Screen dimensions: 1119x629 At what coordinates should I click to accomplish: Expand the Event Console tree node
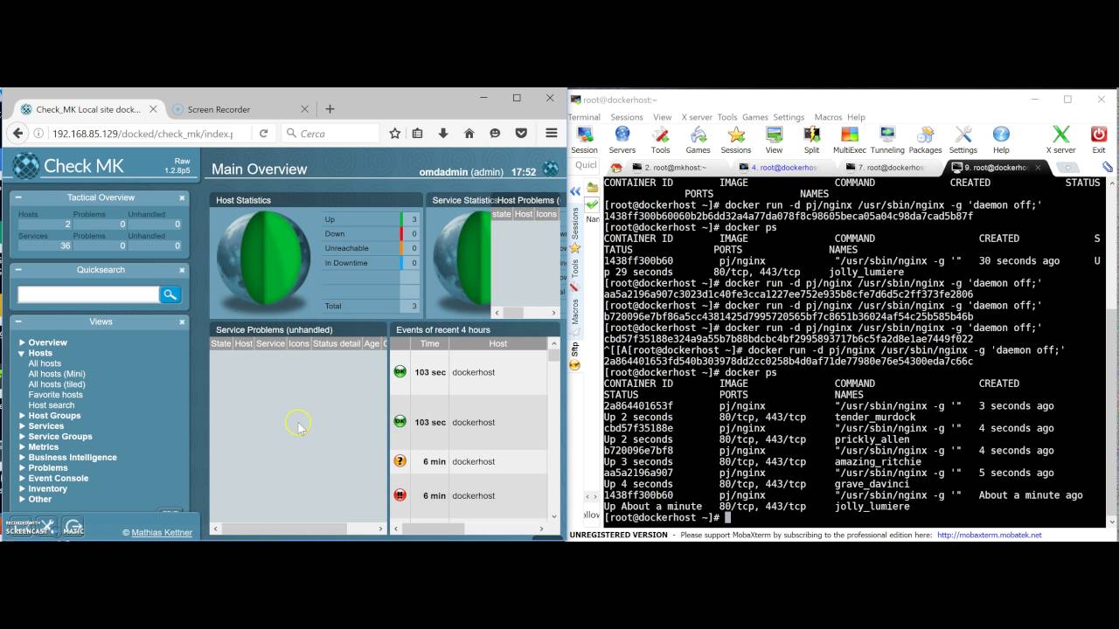pyautogui.click(x=22, y=479)
